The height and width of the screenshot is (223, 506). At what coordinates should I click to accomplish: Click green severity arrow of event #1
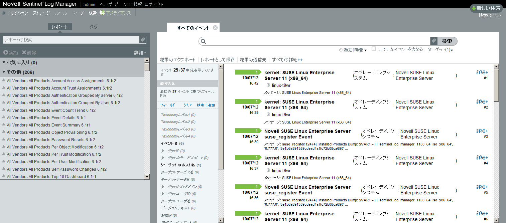pos(248,72)
